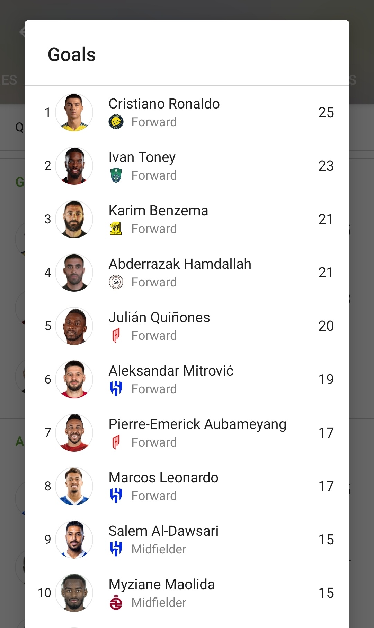Tap the Al-Qadsiah red logo under Julián Quiñones
This screenshot has height=628, width=374.
tap(116, 336)
